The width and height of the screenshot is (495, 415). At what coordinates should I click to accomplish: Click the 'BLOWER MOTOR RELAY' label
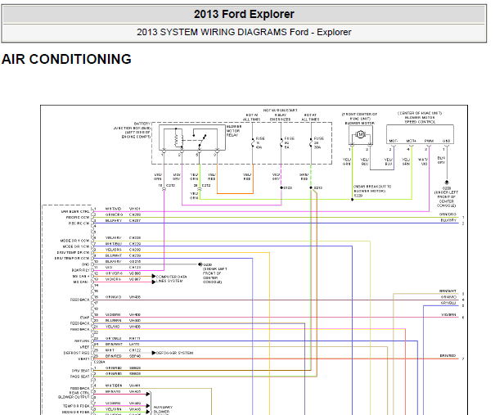234,131
